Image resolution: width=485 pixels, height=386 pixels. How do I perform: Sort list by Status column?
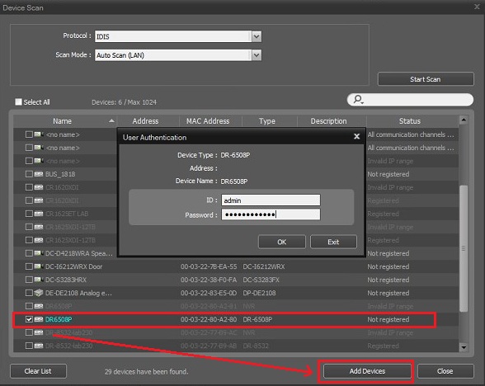(x=409, y=121)
